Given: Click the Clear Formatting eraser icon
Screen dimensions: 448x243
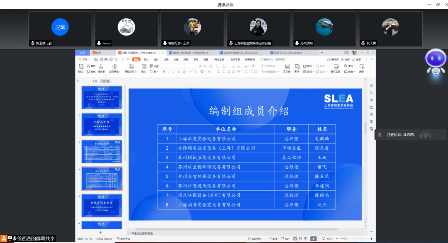Looking at the screenshot, I should pyautogui.click(x=211, y=66).
